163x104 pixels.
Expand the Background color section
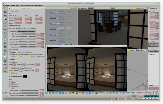pyautogui.click(x=10, y=76)
